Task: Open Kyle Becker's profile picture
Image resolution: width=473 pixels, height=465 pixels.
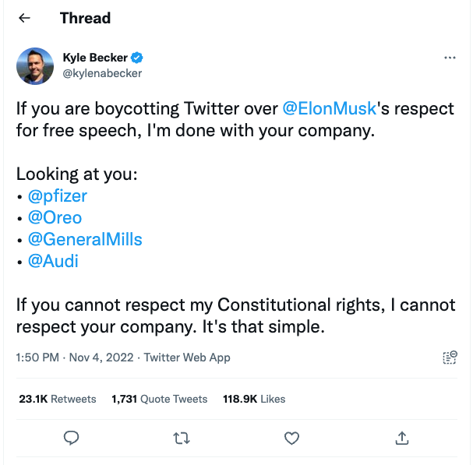Action: [x=35, y=65]
